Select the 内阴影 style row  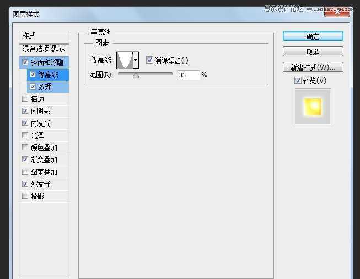tap(44, 111)
